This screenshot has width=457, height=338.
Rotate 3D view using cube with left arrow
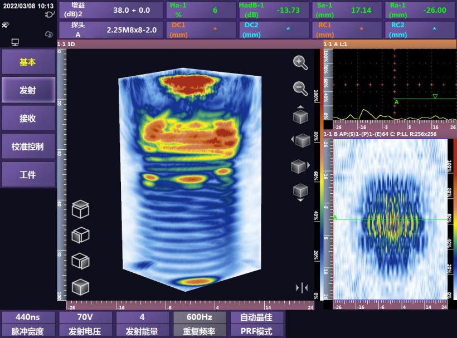pyautogui.click(x=301, y=140)
